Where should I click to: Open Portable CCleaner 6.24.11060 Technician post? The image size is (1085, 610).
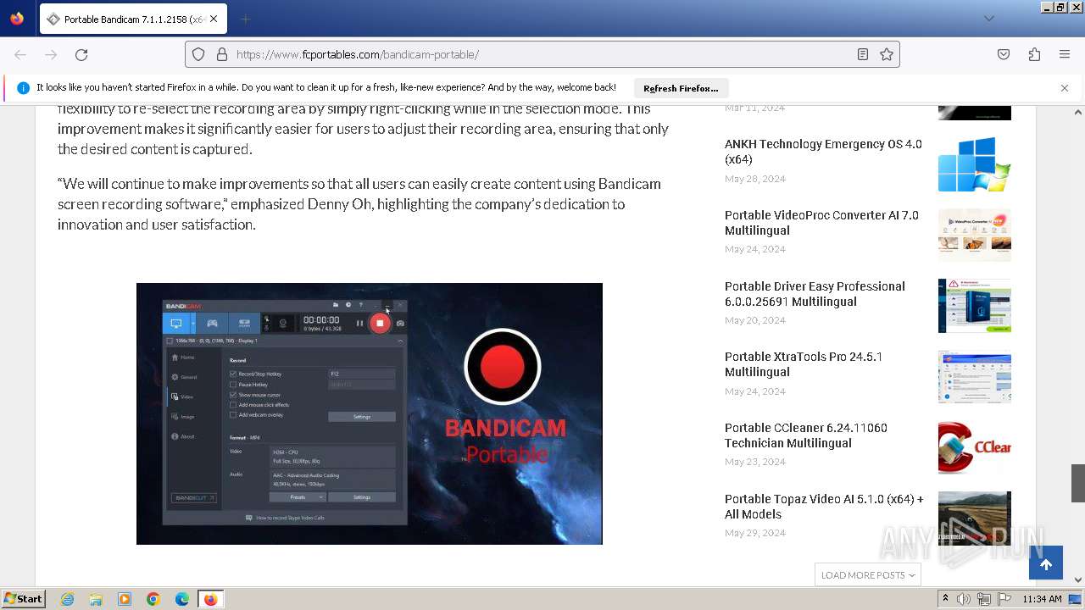(806, 435)
